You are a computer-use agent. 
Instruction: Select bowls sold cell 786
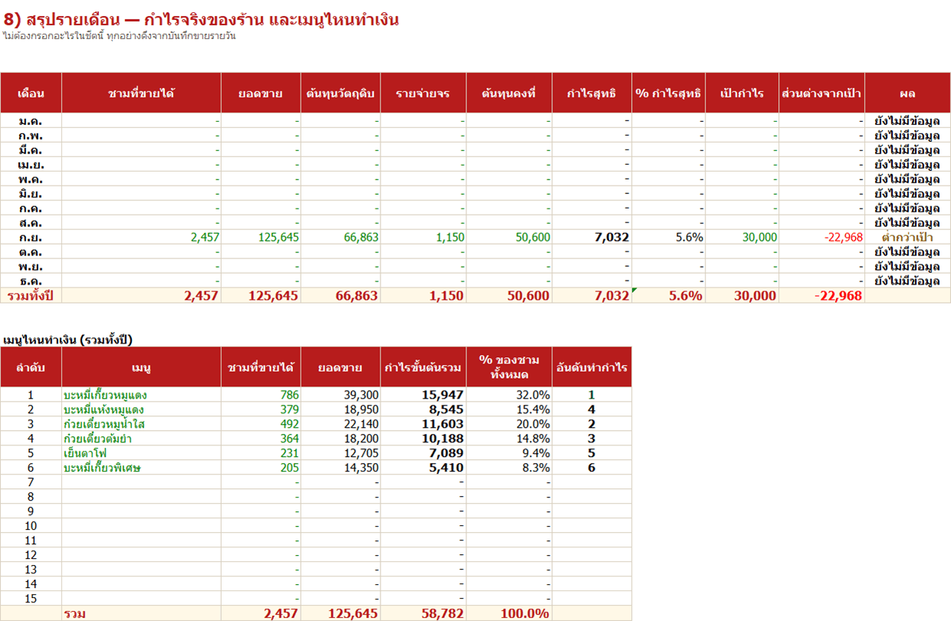(x=262, y=396)
